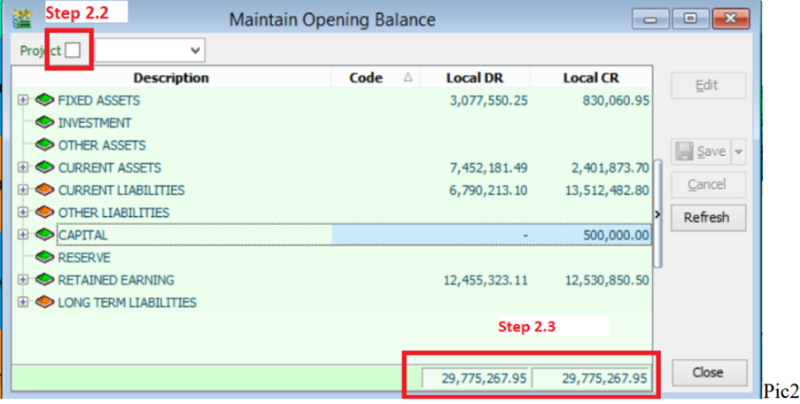Click the vertical scrollbar of account list
Screen dimensions: 800x404
pos(656,177)
